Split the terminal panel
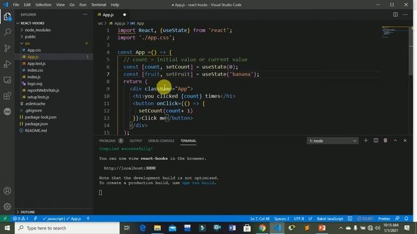Image resolution: width=417 pixels, height=234 pixels. [x=376, y=140]
